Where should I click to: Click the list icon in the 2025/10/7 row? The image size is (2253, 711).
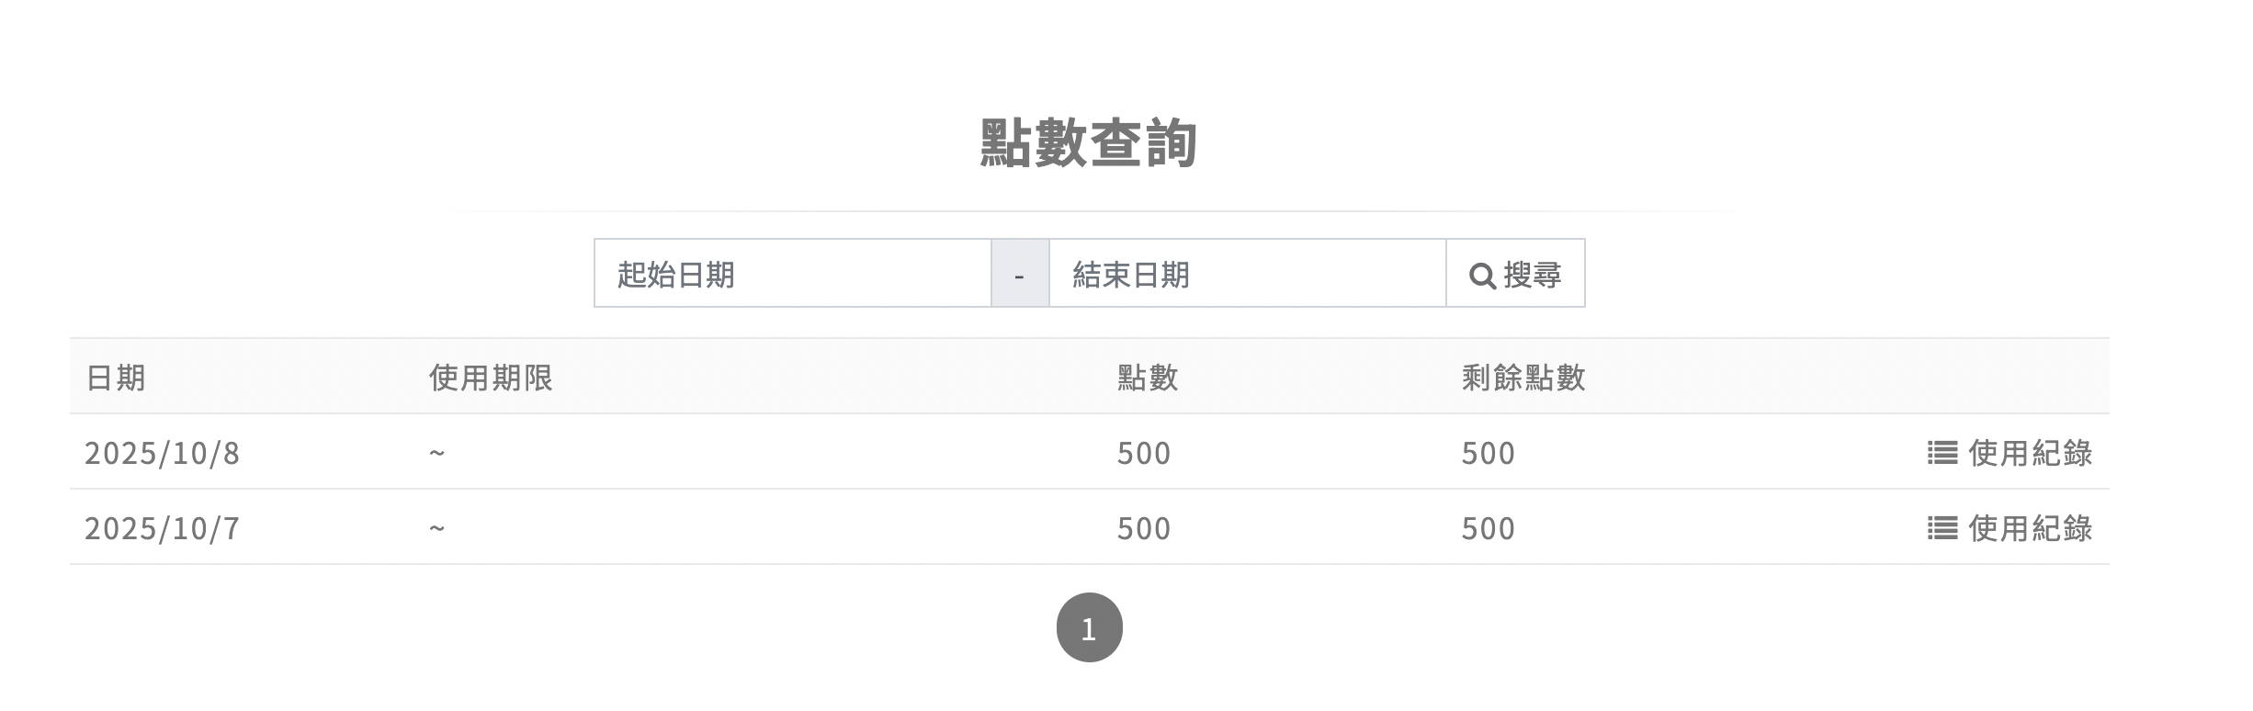point(1942,528)
